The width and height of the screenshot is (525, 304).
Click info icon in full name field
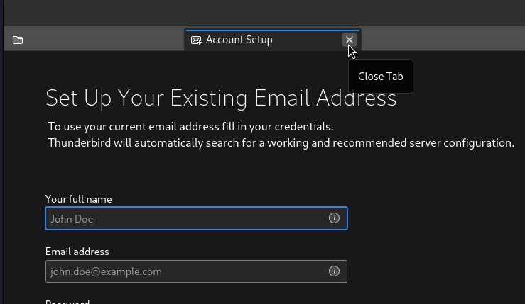point(334,218)
